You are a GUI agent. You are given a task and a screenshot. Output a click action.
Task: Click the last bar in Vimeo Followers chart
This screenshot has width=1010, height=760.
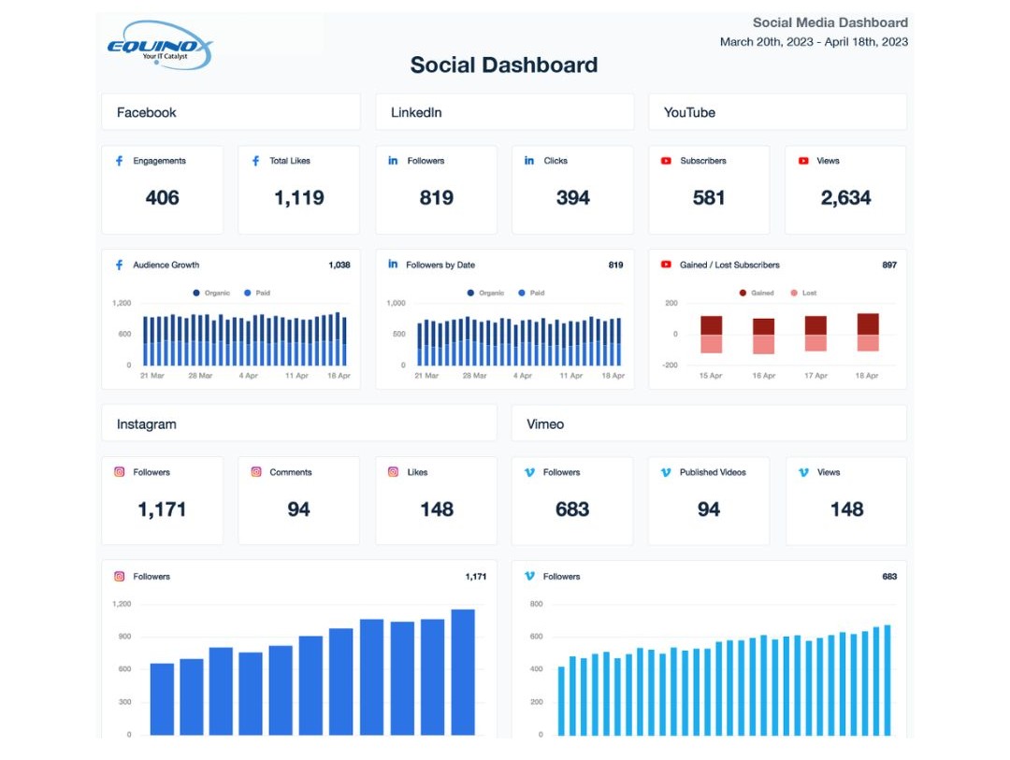pos(887,680)
